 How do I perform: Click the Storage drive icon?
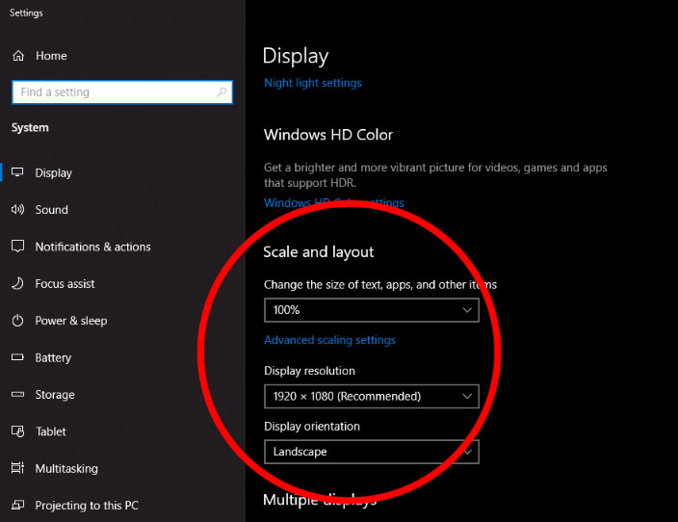17,395
